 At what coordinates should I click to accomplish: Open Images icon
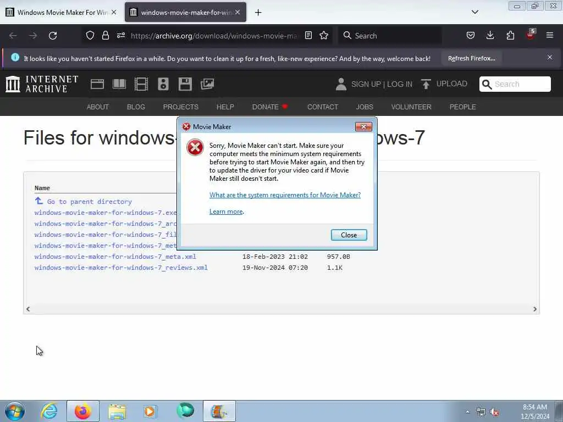[x=207, y=84]
